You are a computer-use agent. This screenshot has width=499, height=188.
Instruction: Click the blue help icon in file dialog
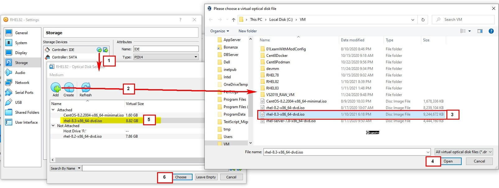(491, 31)
